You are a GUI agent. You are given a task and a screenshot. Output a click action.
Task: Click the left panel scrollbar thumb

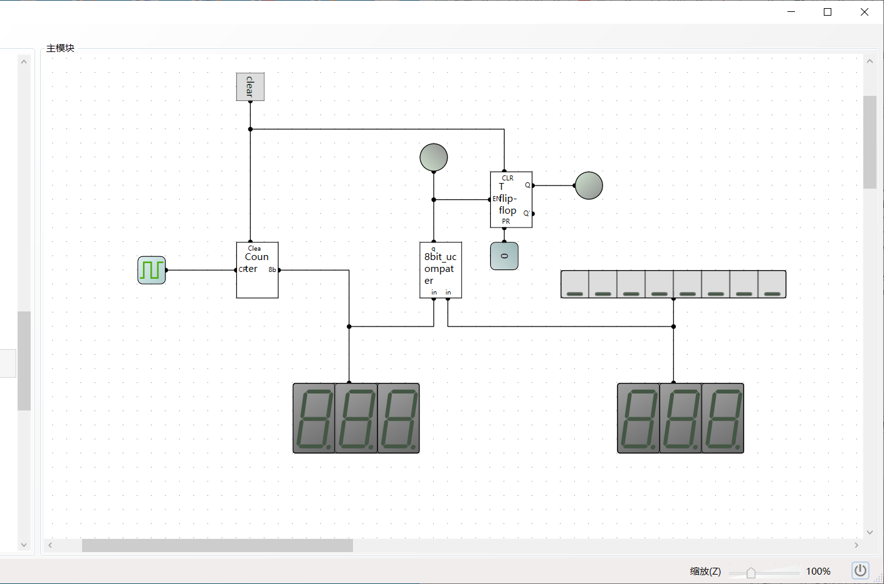[x=24, y=360]
